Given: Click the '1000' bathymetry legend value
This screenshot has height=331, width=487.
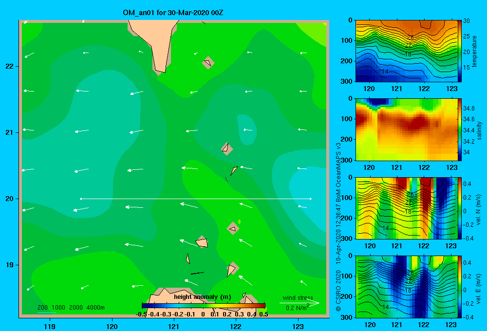Looking at the screenshot, I should [x=58, y=308].
